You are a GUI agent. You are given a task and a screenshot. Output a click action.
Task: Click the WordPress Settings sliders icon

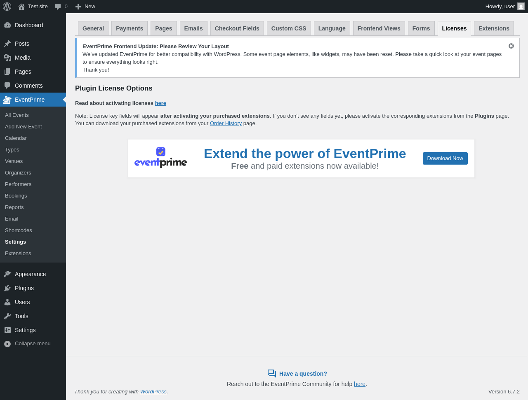(x=7, y=330)
